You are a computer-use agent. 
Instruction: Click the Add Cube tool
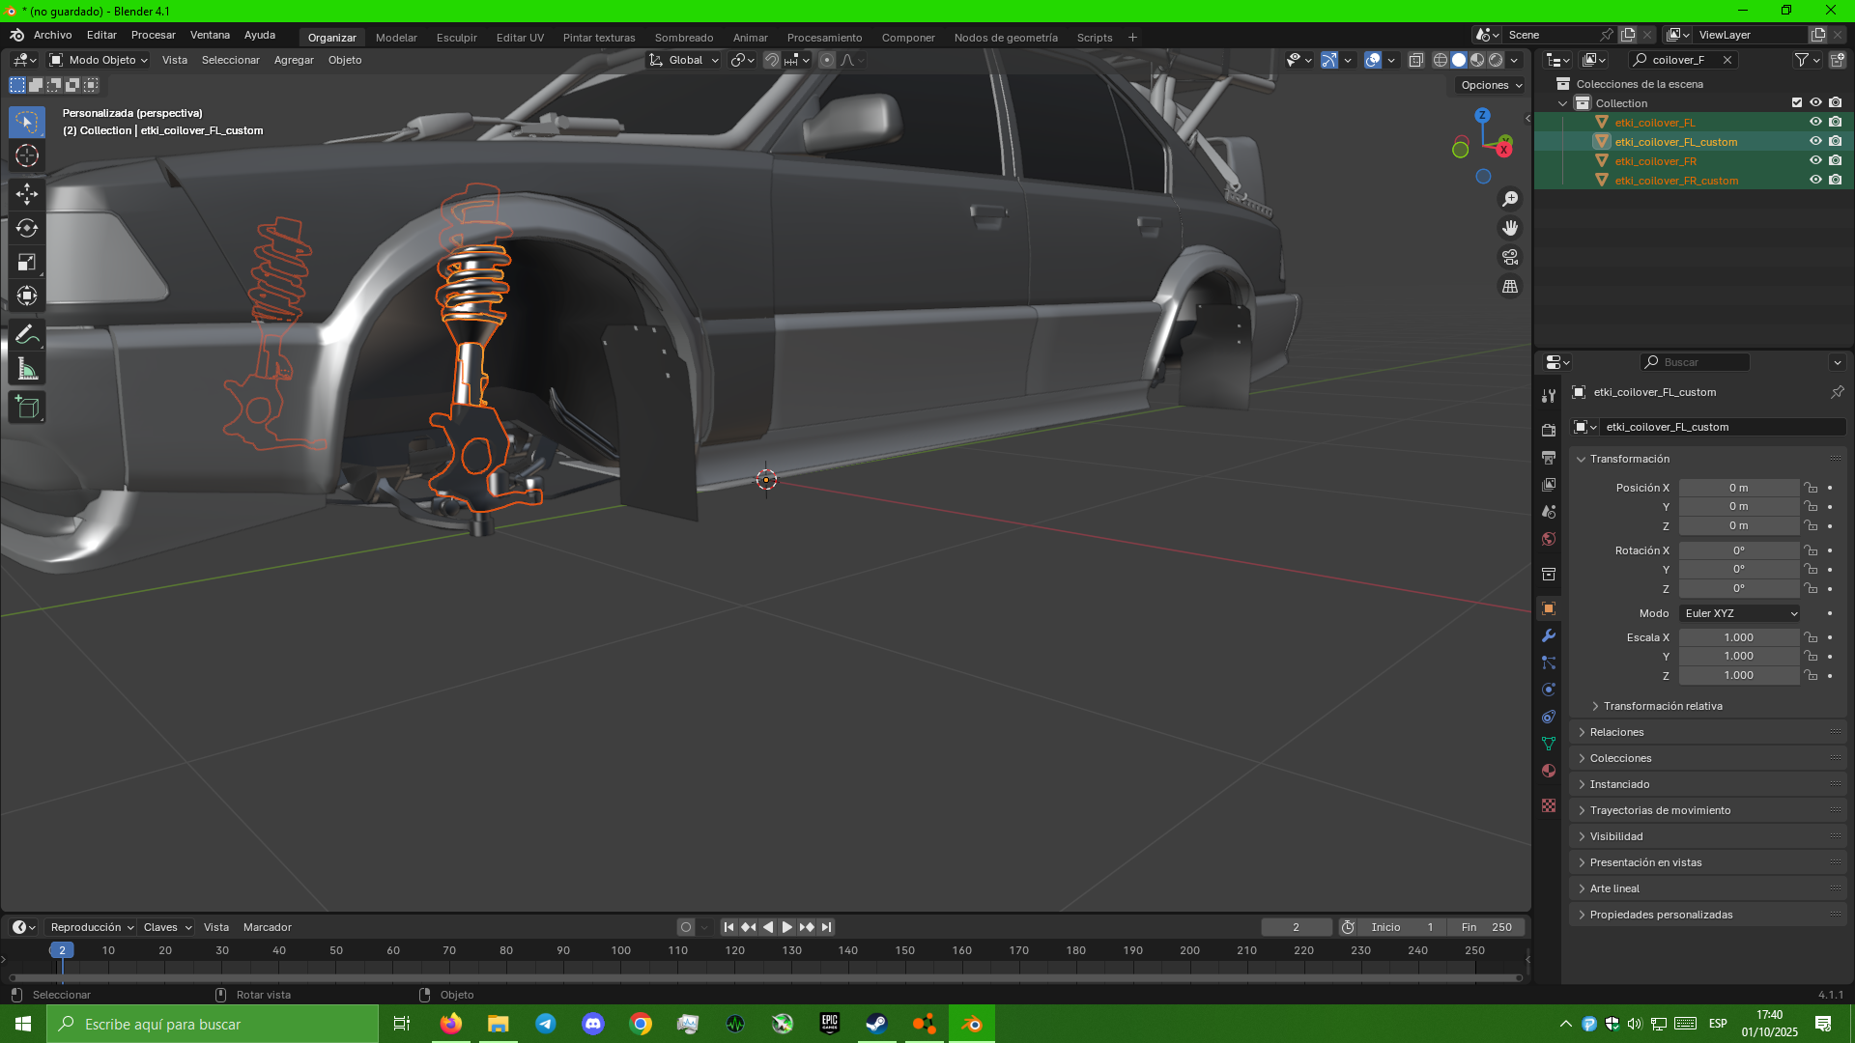[x=26, y=408]
